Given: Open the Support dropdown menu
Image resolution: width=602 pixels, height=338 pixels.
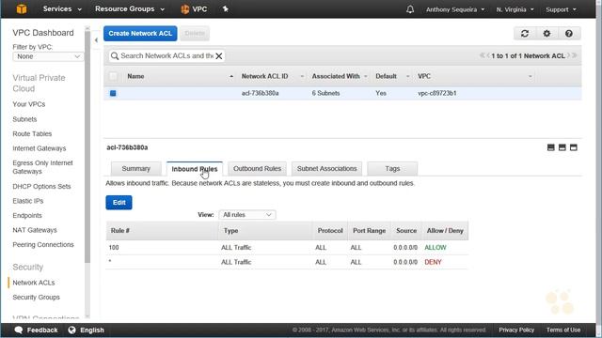Looking at the screenshot, I should (x=561, y=9).
